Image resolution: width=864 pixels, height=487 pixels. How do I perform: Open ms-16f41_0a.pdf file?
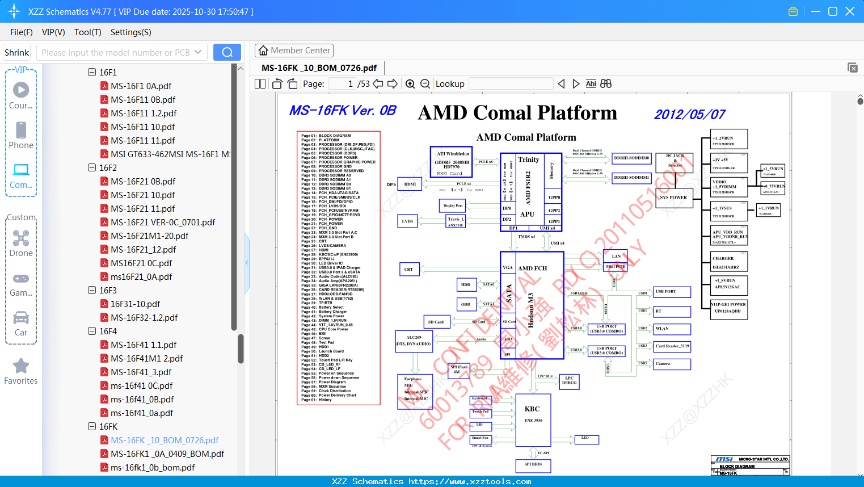point(142,413)
